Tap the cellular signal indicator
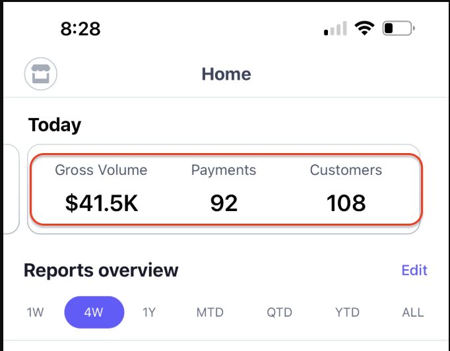Screen dimensions: 450x351 335,28
